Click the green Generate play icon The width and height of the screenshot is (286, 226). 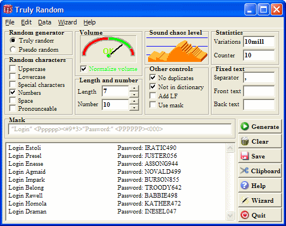point(245,127)
